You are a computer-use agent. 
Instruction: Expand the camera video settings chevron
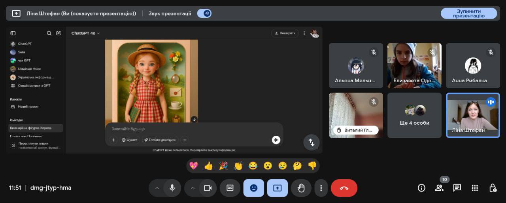pyautogui.click(x=193, y=188)
